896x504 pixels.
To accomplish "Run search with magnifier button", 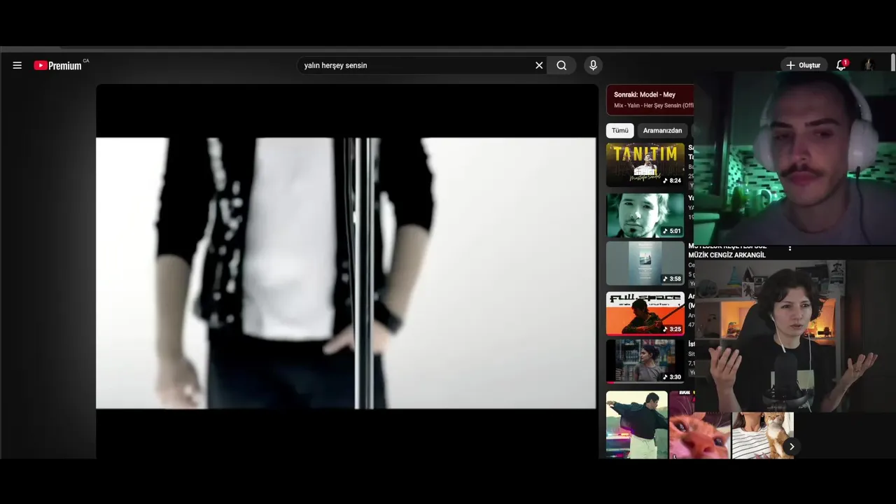I will 561,65.
